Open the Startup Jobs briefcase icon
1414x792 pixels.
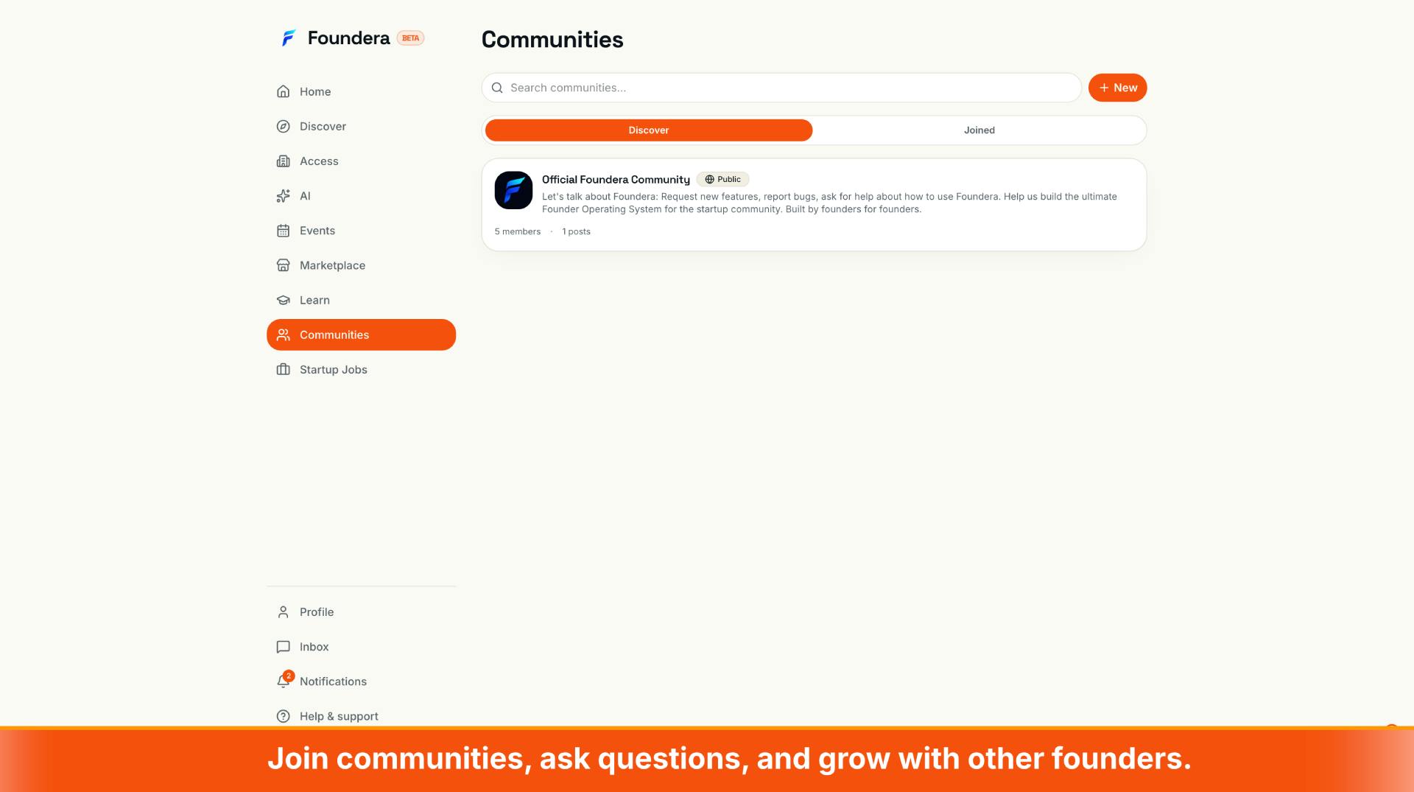pos(283,369)
